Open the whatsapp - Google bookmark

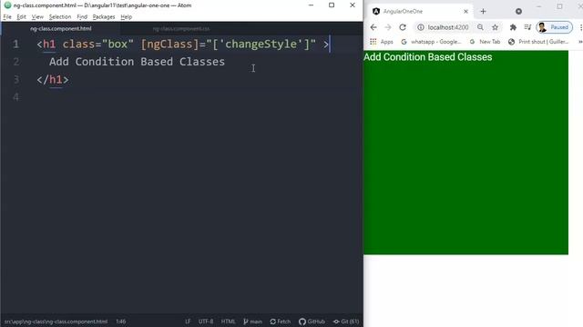pyautogui.click(x=431, y=42)
